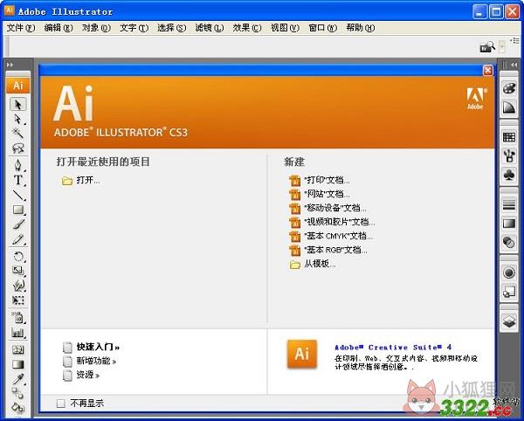Image resolution: width=524 pixels, height=421 pixels.
Task: Select the Blend tool
Action: 18,393
